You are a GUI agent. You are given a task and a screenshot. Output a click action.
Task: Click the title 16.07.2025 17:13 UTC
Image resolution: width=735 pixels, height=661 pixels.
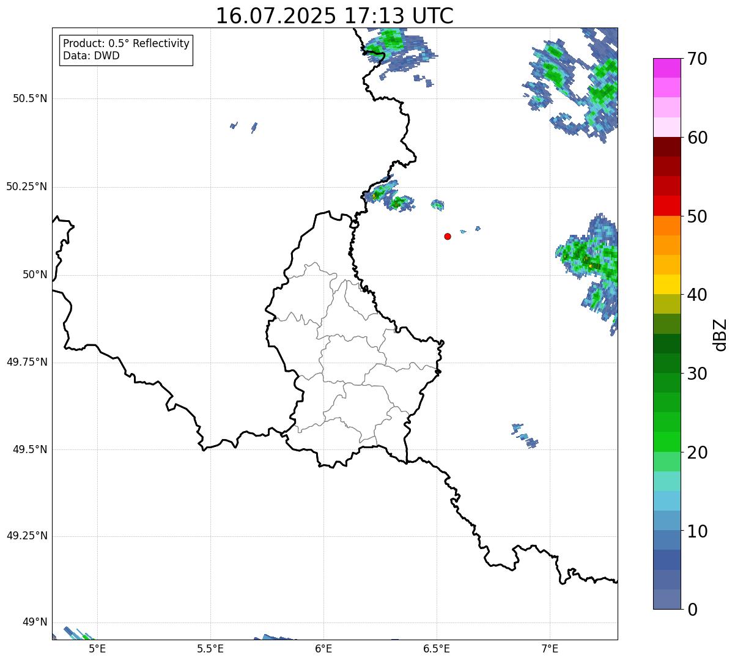pyautogui.click(x=334, y=16)
